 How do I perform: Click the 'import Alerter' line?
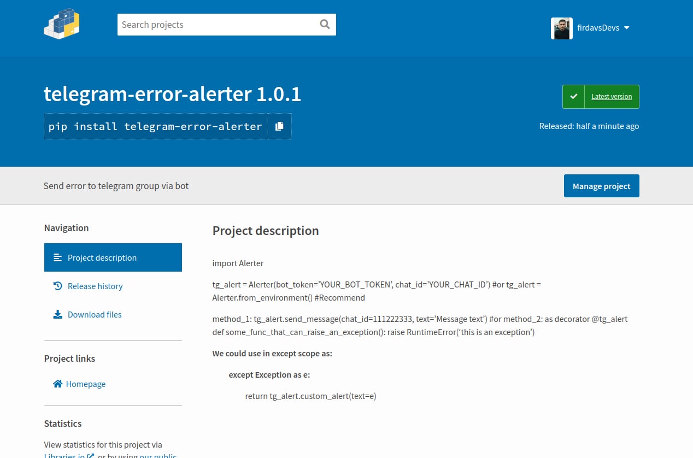(238, 263)
